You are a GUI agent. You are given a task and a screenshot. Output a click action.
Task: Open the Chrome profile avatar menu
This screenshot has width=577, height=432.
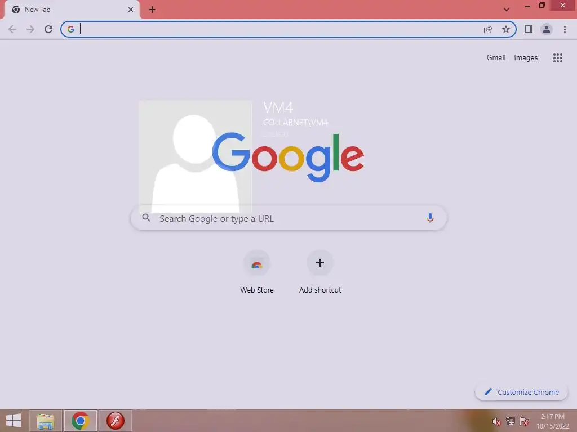[547, 29]
